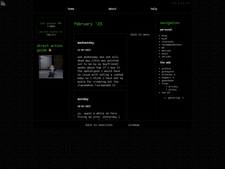Click the visitor count 130,311

(51, 35)
